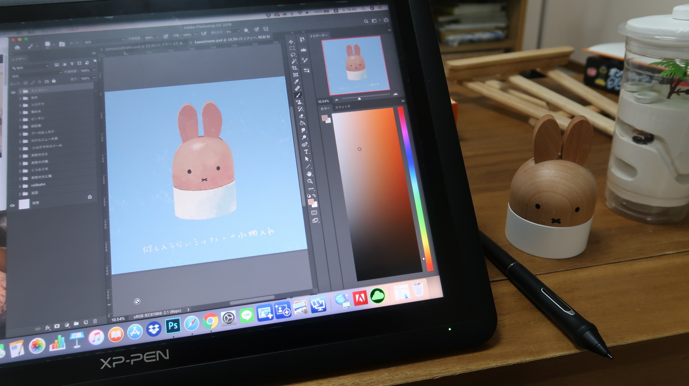The height and width of the screenshot is (386, 689).
Task: Swap foreground and background colors
Action: click(x=314, y=196)
